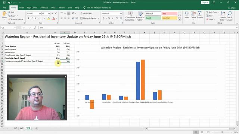Image resolution: width=239 pixels, height=134 pixels.
Task: Switch to the Insert tab
Action: pos(22,7)
